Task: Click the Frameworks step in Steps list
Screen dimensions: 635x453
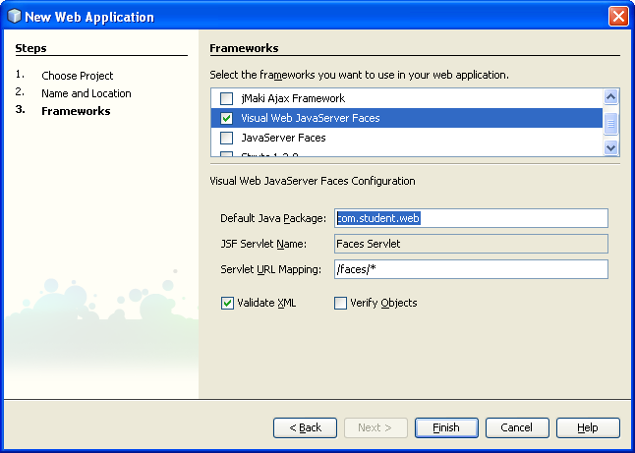Action: point(76,111)
